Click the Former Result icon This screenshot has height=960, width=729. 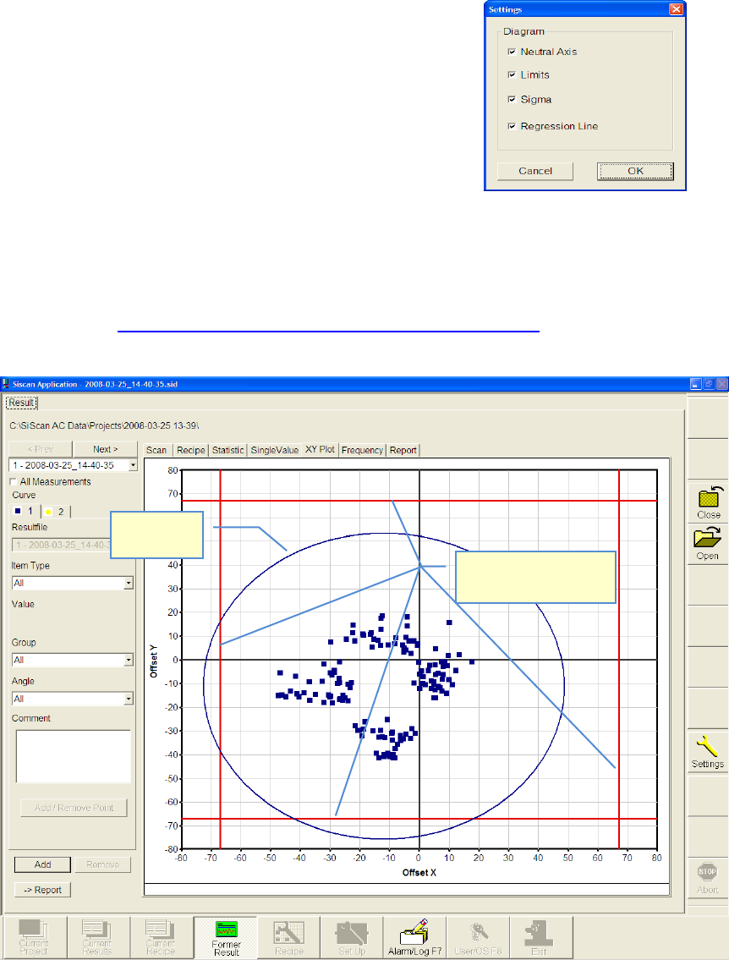(226, 930)
